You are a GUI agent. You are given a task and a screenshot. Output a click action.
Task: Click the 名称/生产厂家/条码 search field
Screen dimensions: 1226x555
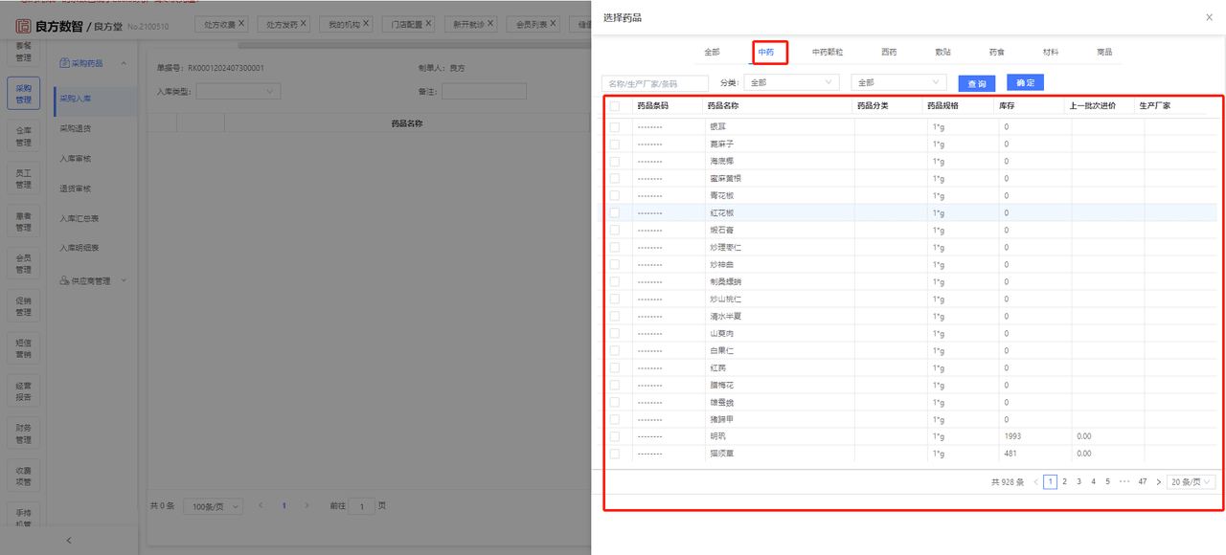[x=655, y=83]
